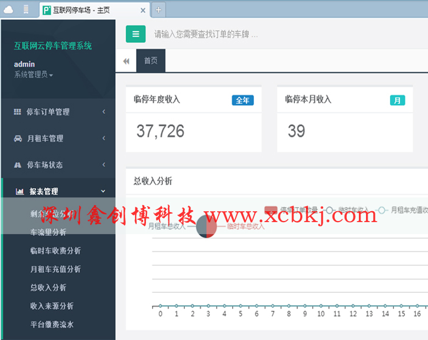Click the grid icon beside 停车订单管理
The width and height of the screenshot is (428, 340).
coord(18,112)
